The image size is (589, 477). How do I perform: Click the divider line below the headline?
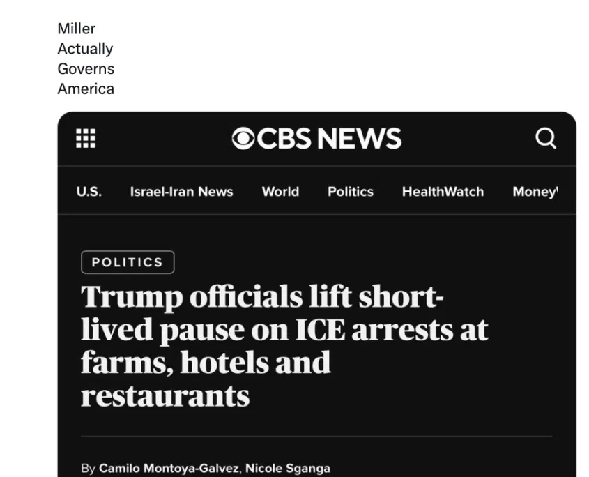click(x=316, y=437)
